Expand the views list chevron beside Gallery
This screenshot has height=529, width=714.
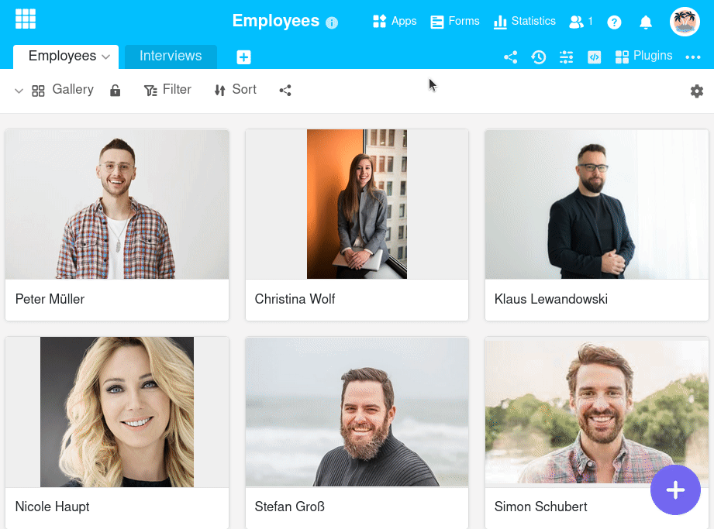pyautogui.click(x=19, y=91)
